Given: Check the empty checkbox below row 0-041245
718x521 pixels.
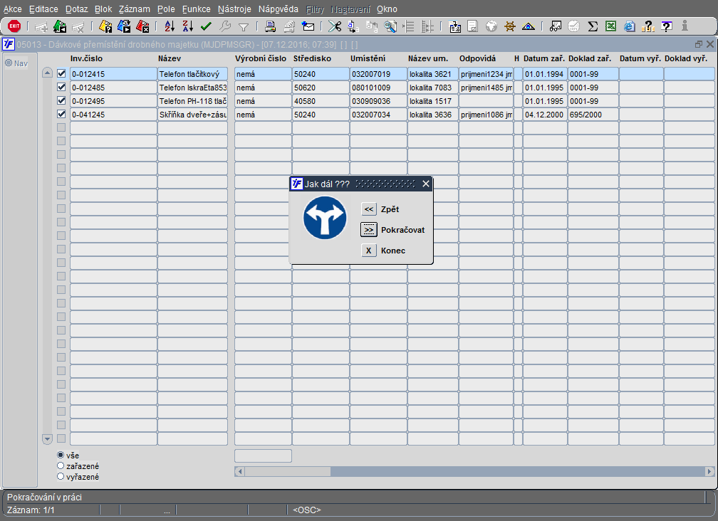Looking at the screenshot, I should point(61,127).
